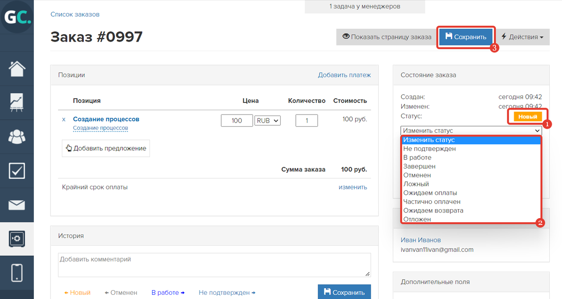Click Показать страницу заказа button
This screenshot has height=299, width=562.
[x=387, y=37]
